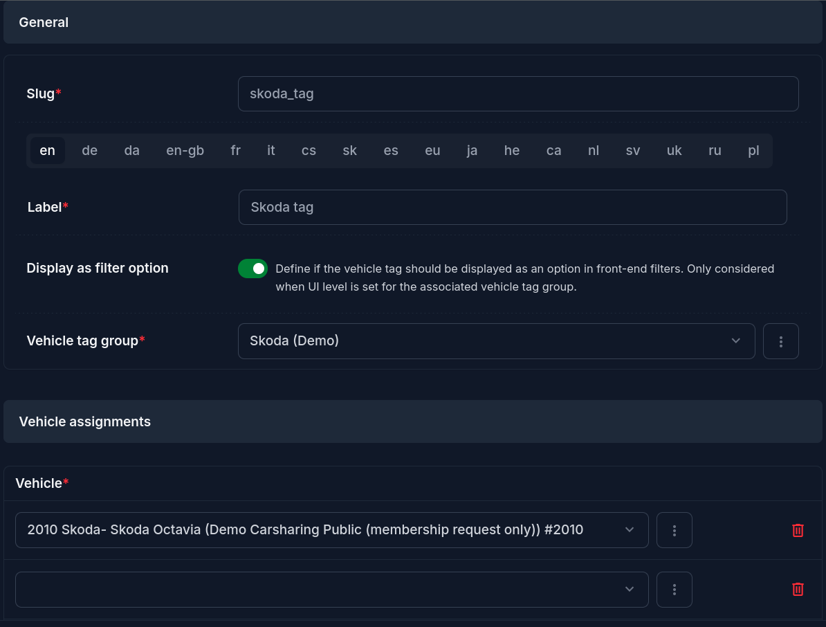Delete the empty vehicle assignment row
The image size is (826, 627).
click(x=798, y=589)
